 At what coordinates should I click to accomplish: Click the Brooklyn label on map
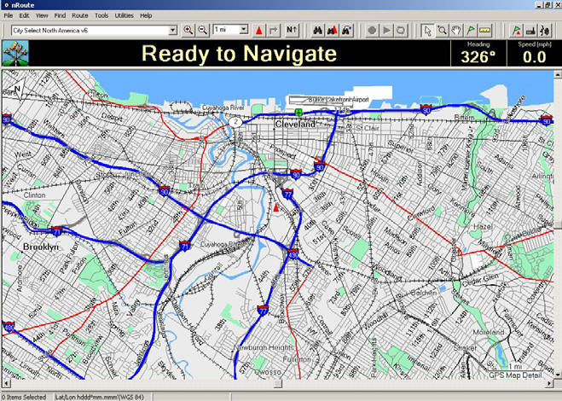[41, 247]
